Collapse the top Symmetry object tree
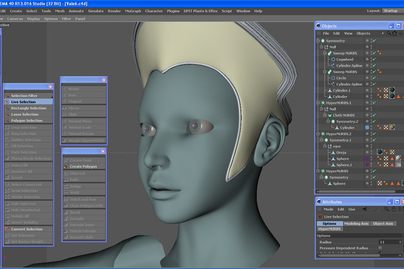This screenshot has width=404, height=269. [x=318, y=40]
